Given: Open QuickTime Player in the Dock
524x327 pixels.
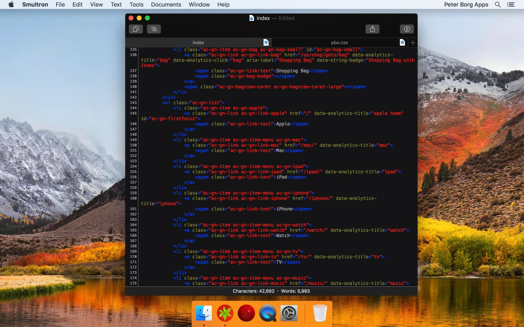Looking at the screenshot, I should click(x=268, y=313).
